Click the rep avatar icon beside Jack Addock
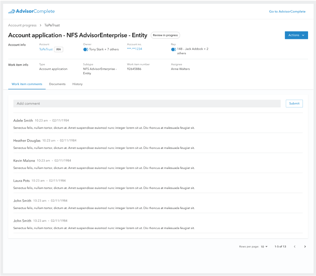The image size is (316, 276). tap(173, 49)
